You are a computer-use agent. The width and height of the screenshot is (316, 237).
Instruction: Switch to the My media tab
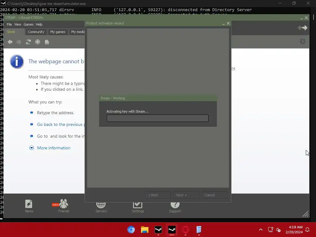77,32
